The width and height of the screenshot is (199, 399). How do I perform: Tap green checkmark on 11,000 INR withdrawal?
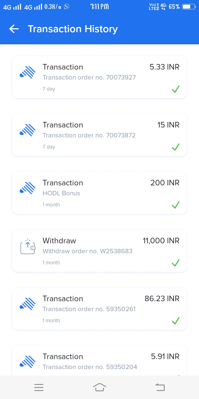pyautogui.click(x=176, y=263)
